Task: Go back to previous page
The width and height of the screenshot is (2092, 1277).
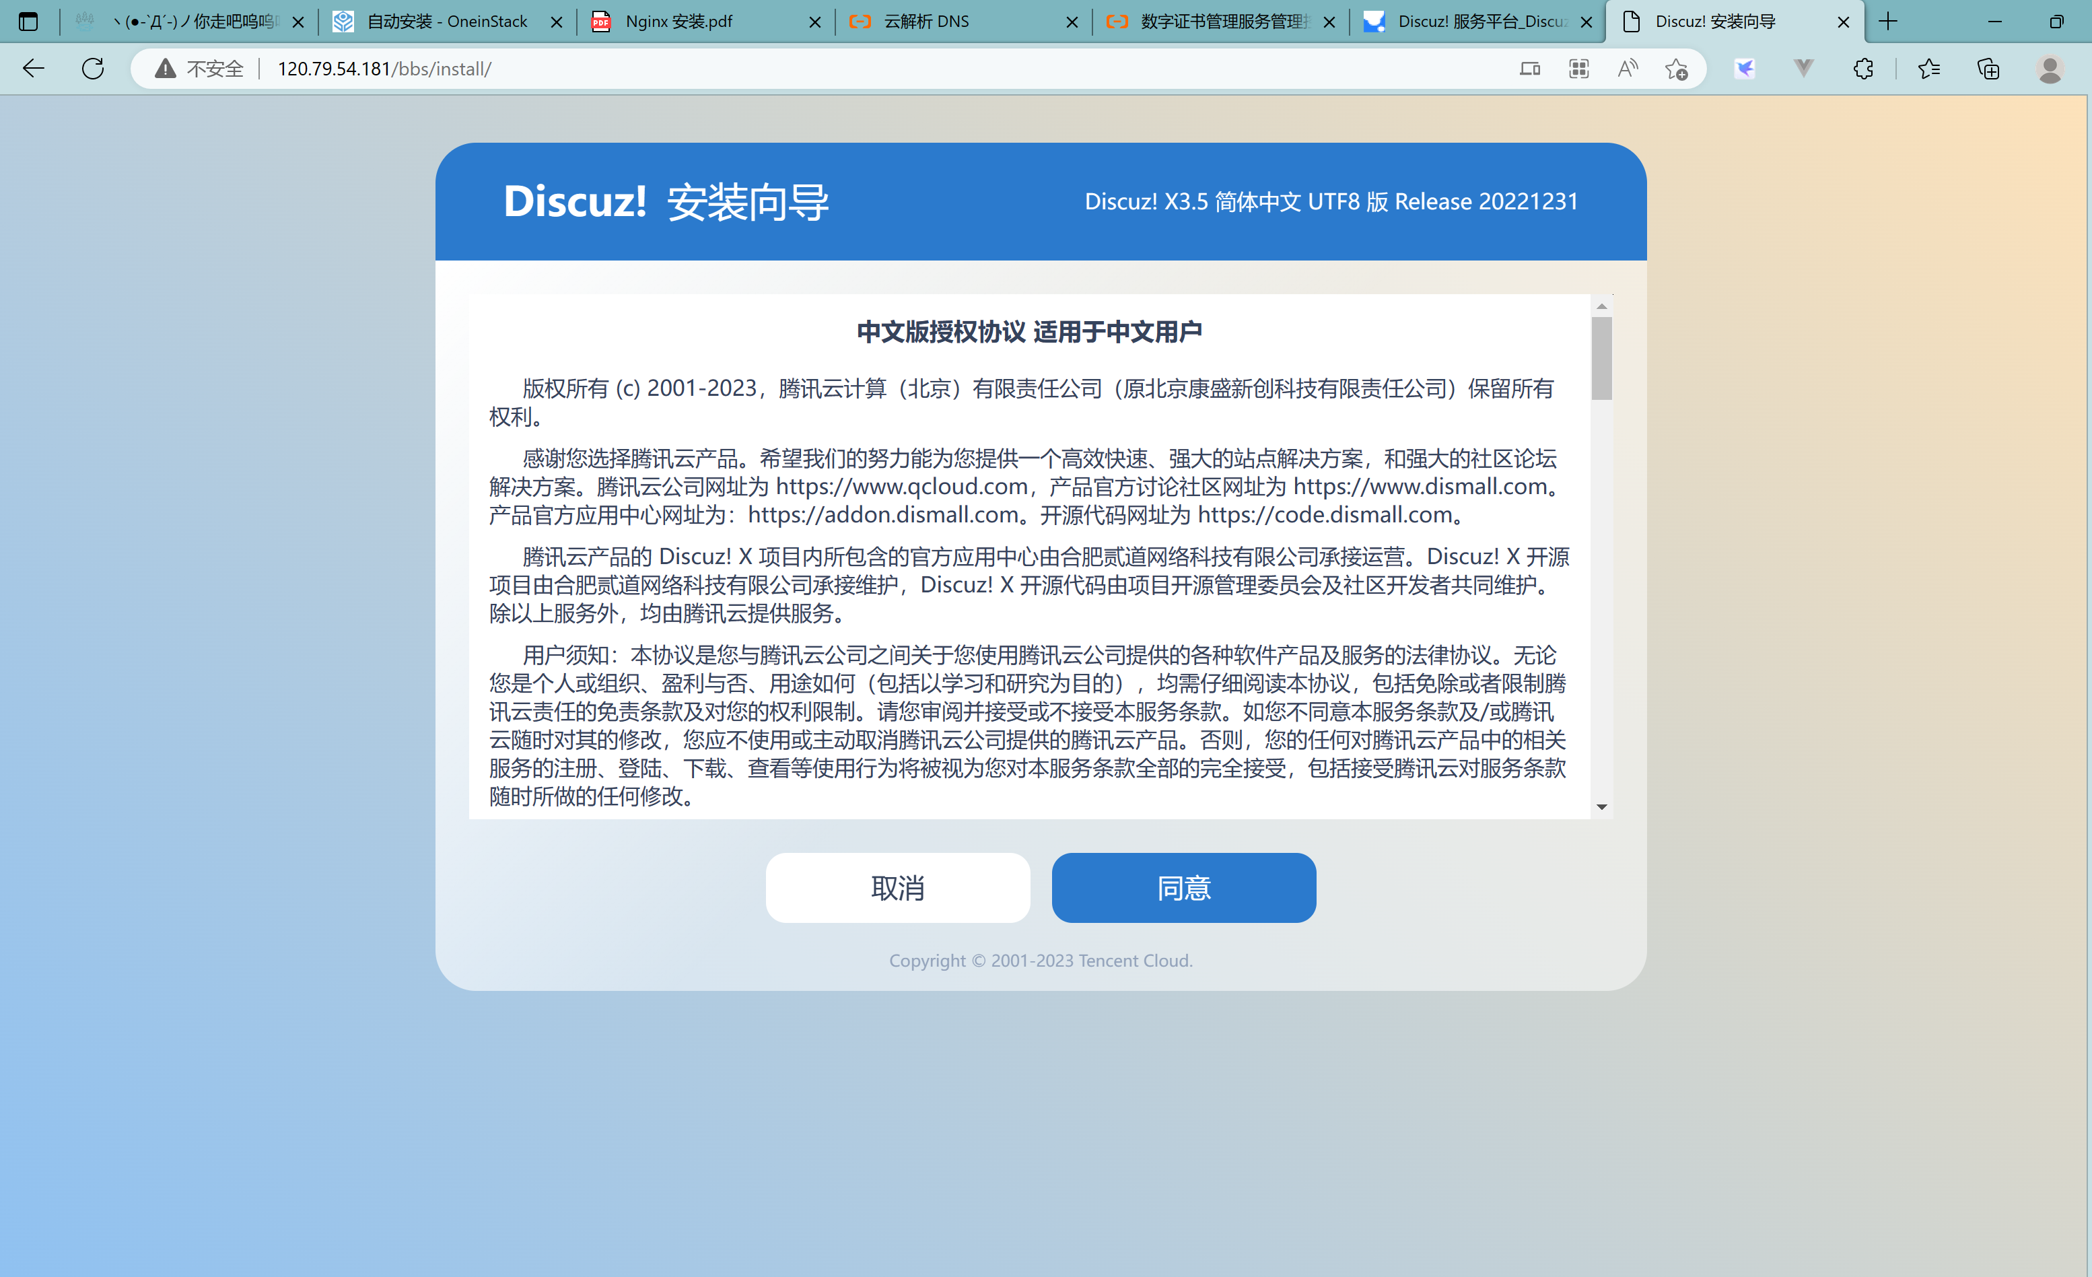Action: [x=33, y=69]
